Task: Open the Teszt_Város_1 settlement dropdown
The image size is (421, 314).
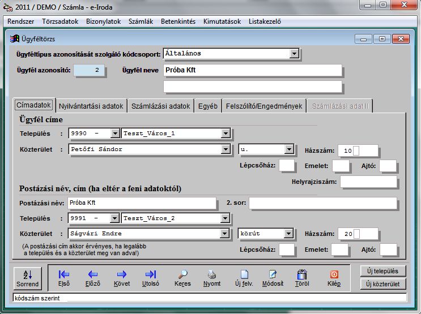Action: coord(226,134)
